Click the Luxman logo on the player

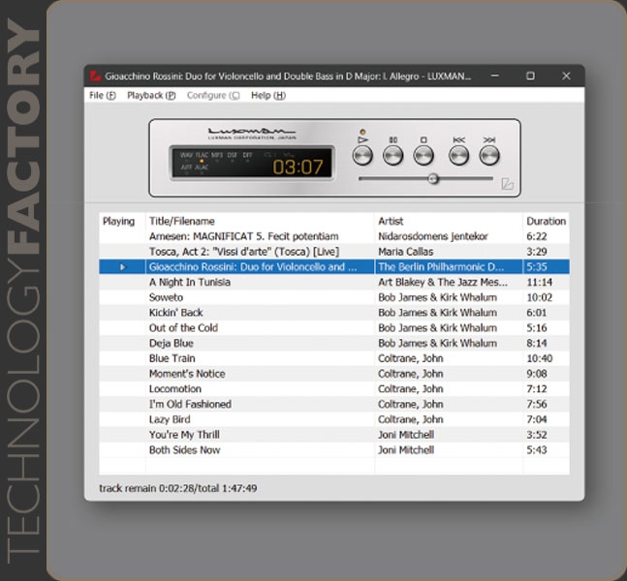[252, 134]
